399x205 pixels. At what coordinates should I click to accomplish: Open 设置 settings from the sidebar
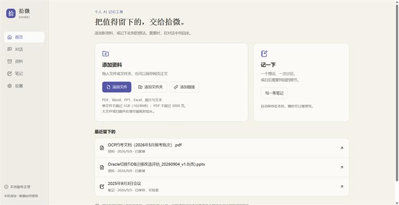point(24,86)
